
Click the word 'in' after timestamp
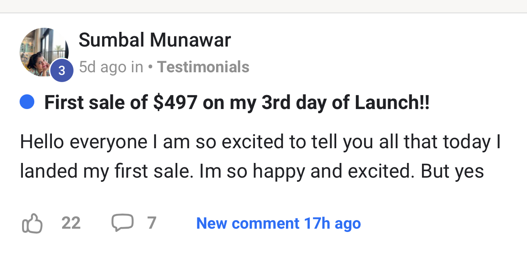[137, 67]
